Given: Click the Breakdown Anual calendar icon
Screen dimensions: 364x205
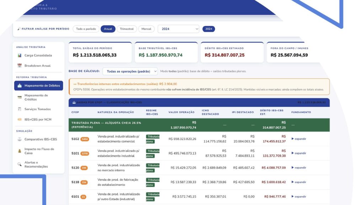Looking at the screenshot, I should coord(20,65).
